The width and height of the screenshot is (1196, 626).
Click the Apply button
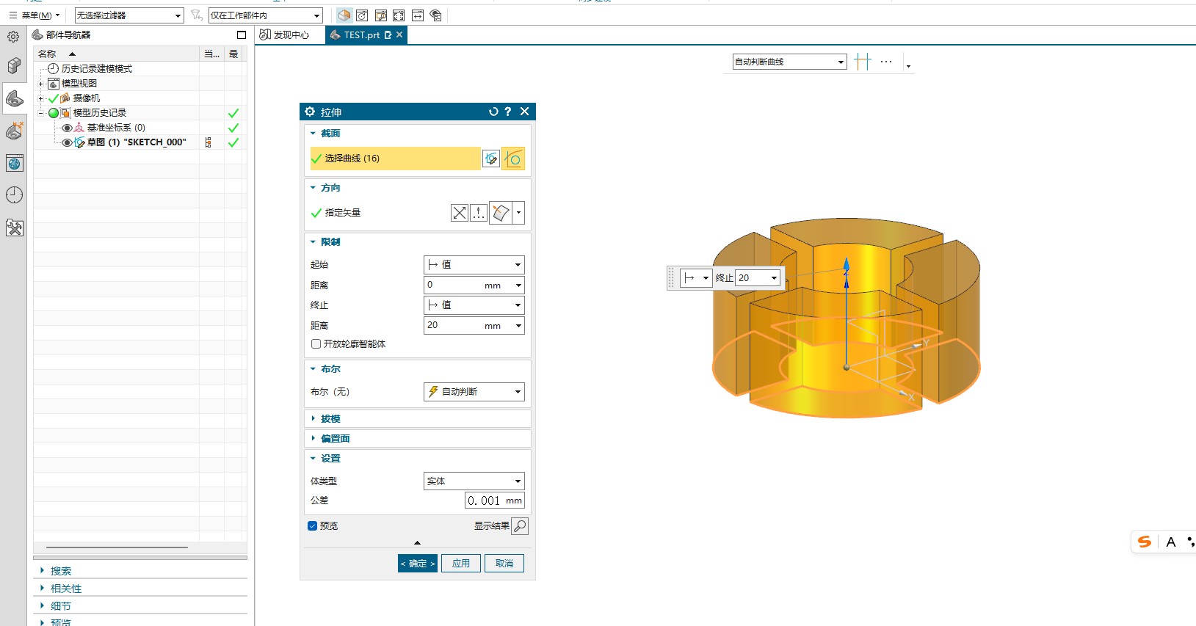(461, 564)
